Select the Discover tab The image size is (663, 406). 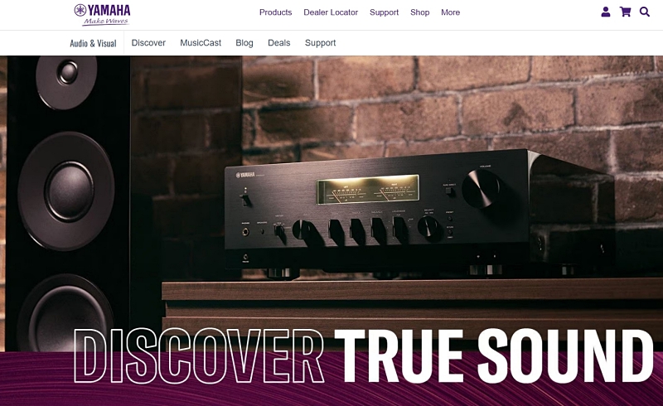[148, 43]
